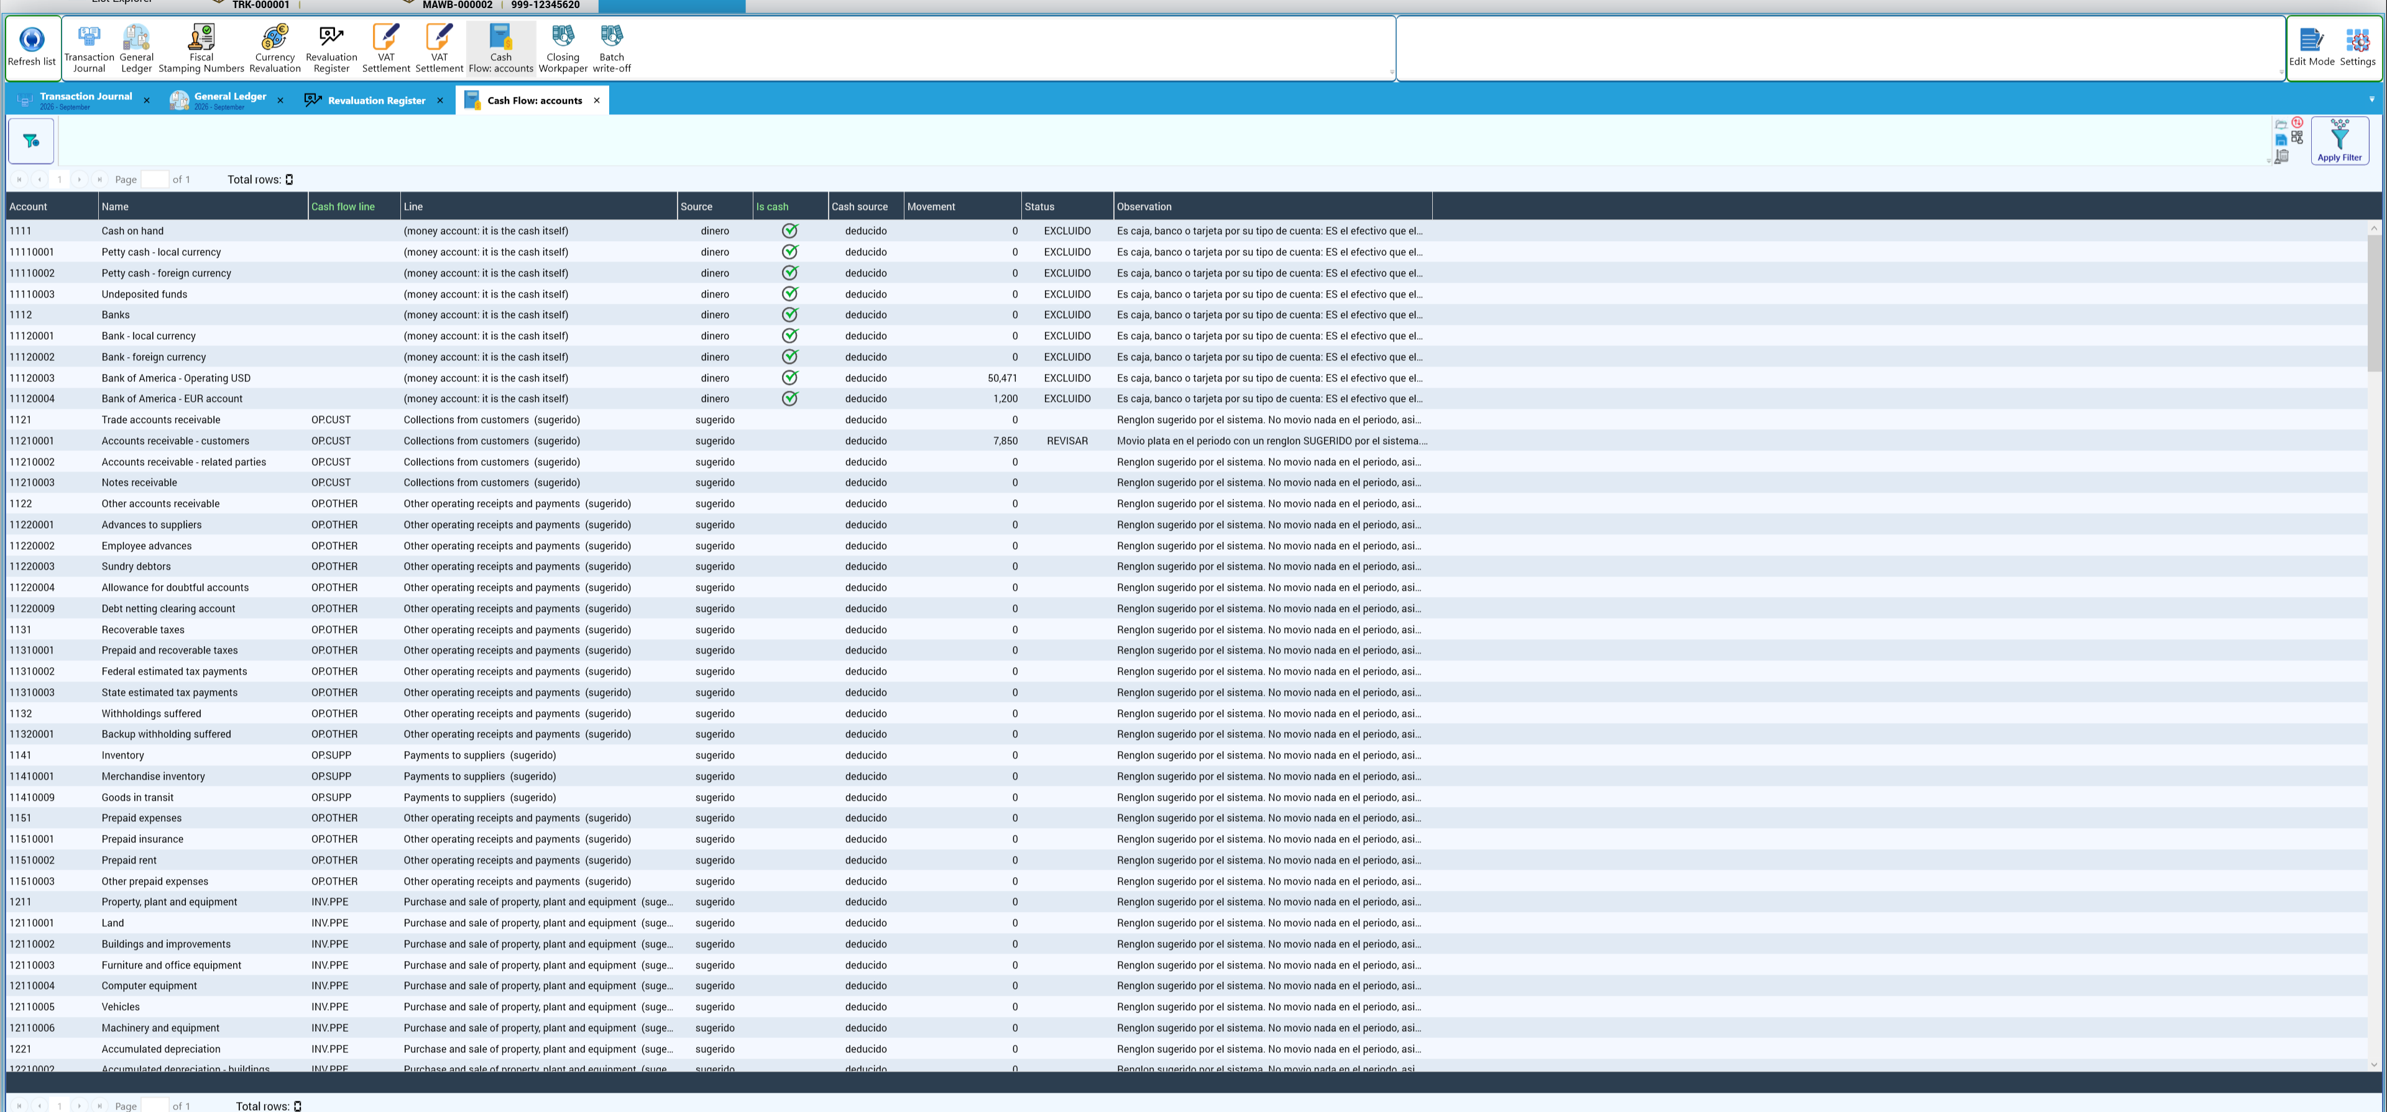This screenshot has width=2387, height=1112.
Task: Click the REVISAR status in Accounts receivable - customers row
Action: pyautogui.click(x=1067, y=440)
